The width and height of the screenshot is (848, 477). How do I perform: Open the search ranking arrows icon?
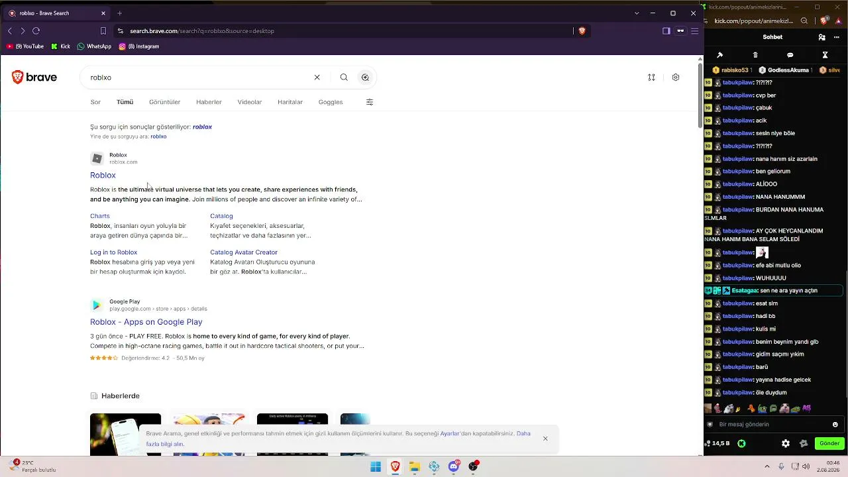(651, 78)
